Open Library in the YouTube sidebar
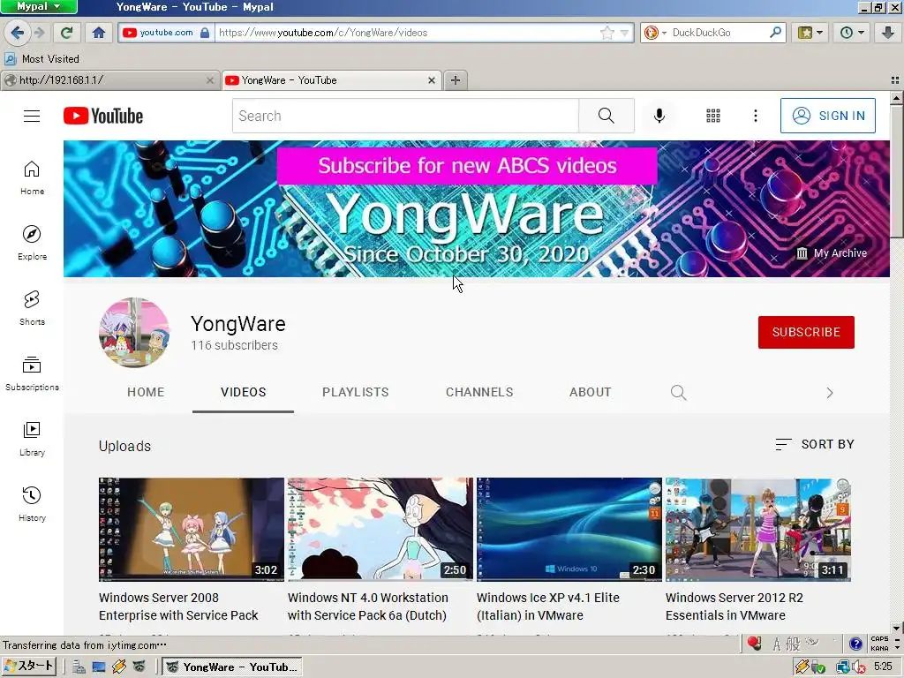This screenshot has width=904, height=678. pyautogui.click(x=32, y=440)
